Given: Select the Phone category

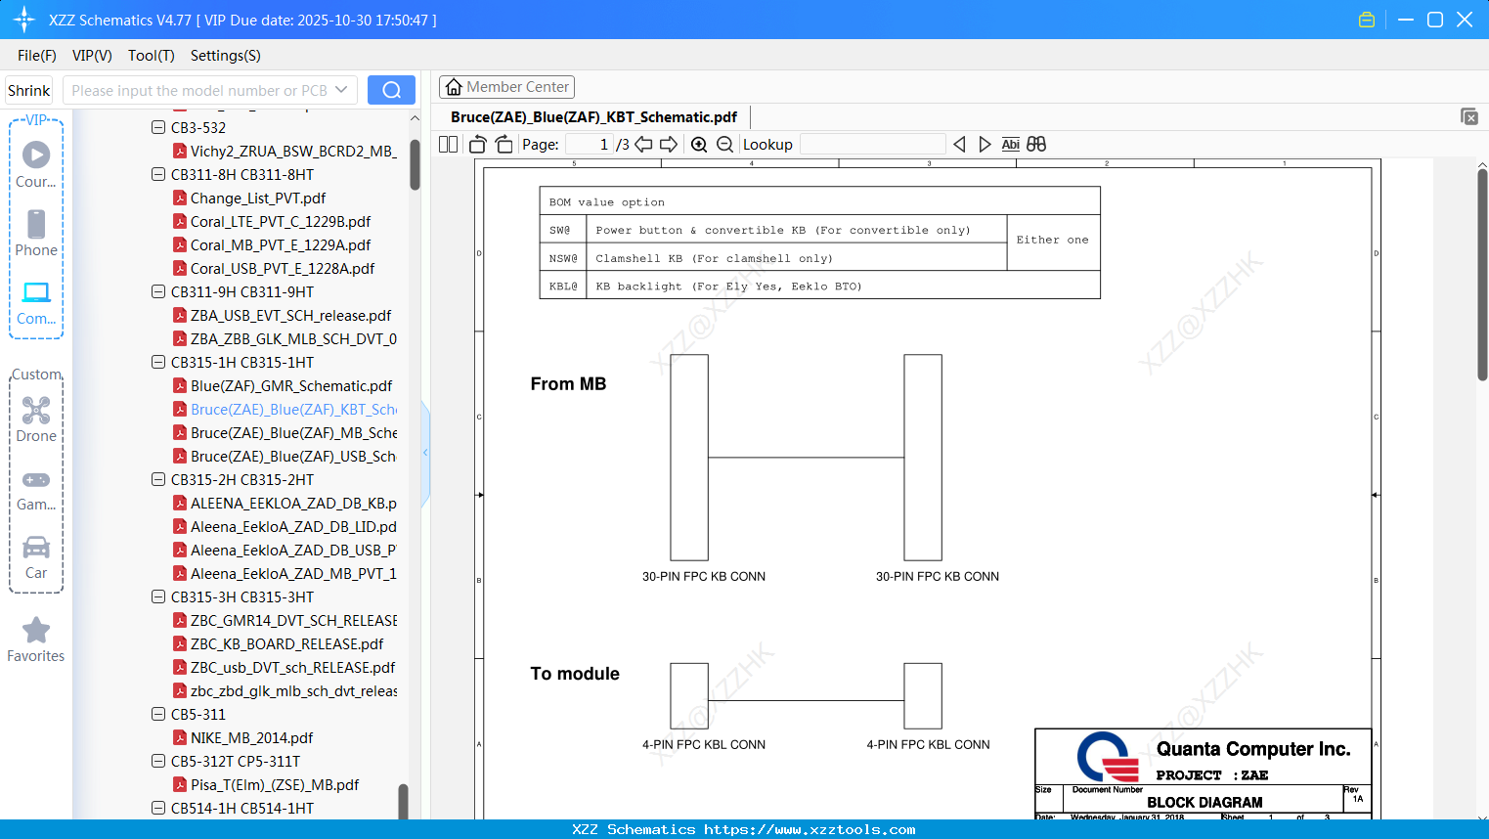Looking at the screenshot, I should [36, 233].
